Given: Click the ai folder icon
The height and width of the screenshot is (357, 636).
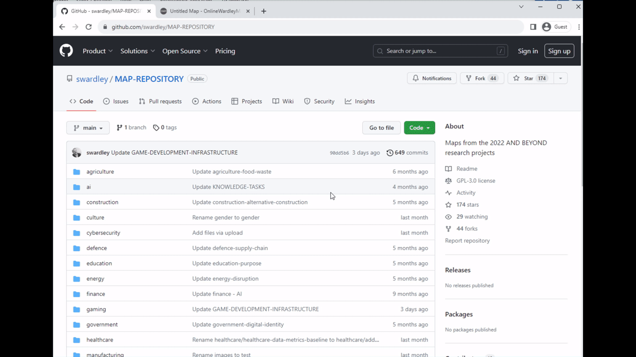Looking at the screenshot, I should coord(77,187).
